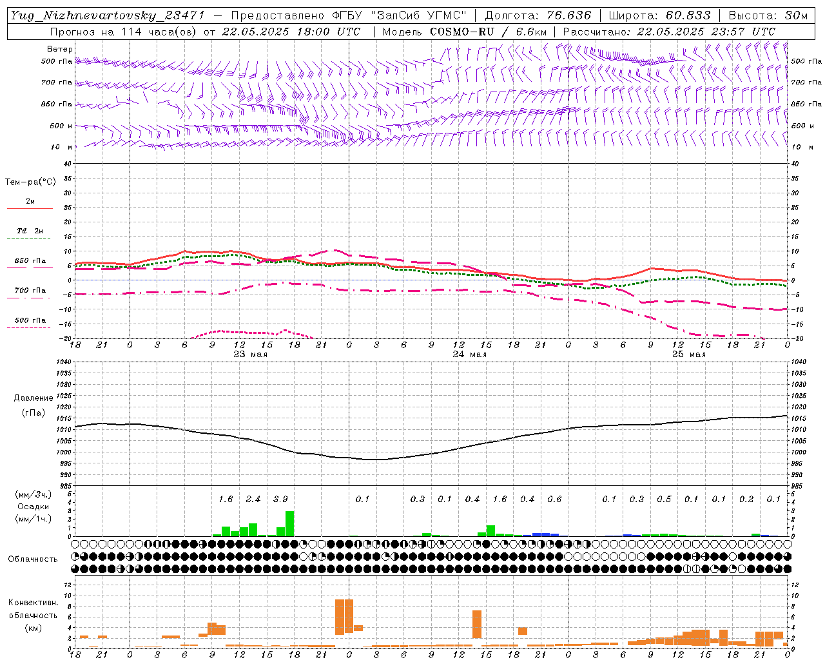The height and width of the screenshot is (660, 825).
Task: Click the 'Ветер' wind panel label
Action: pos(60,49)
